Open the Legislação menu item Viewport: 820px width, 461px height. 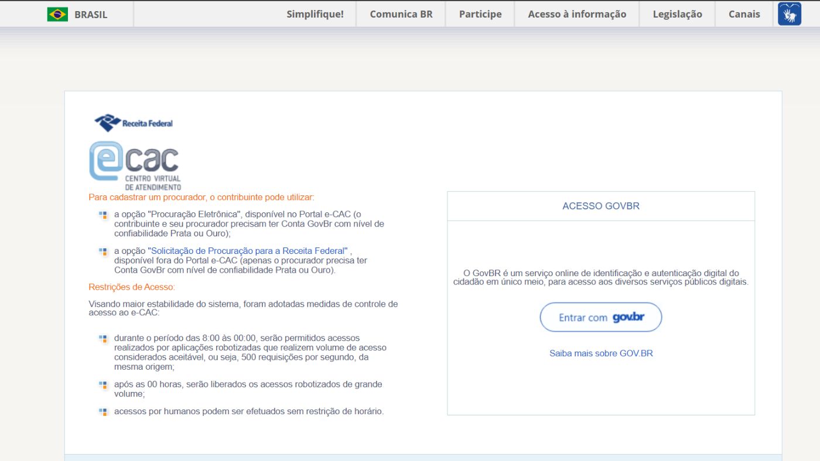click(x=678, y=14)
